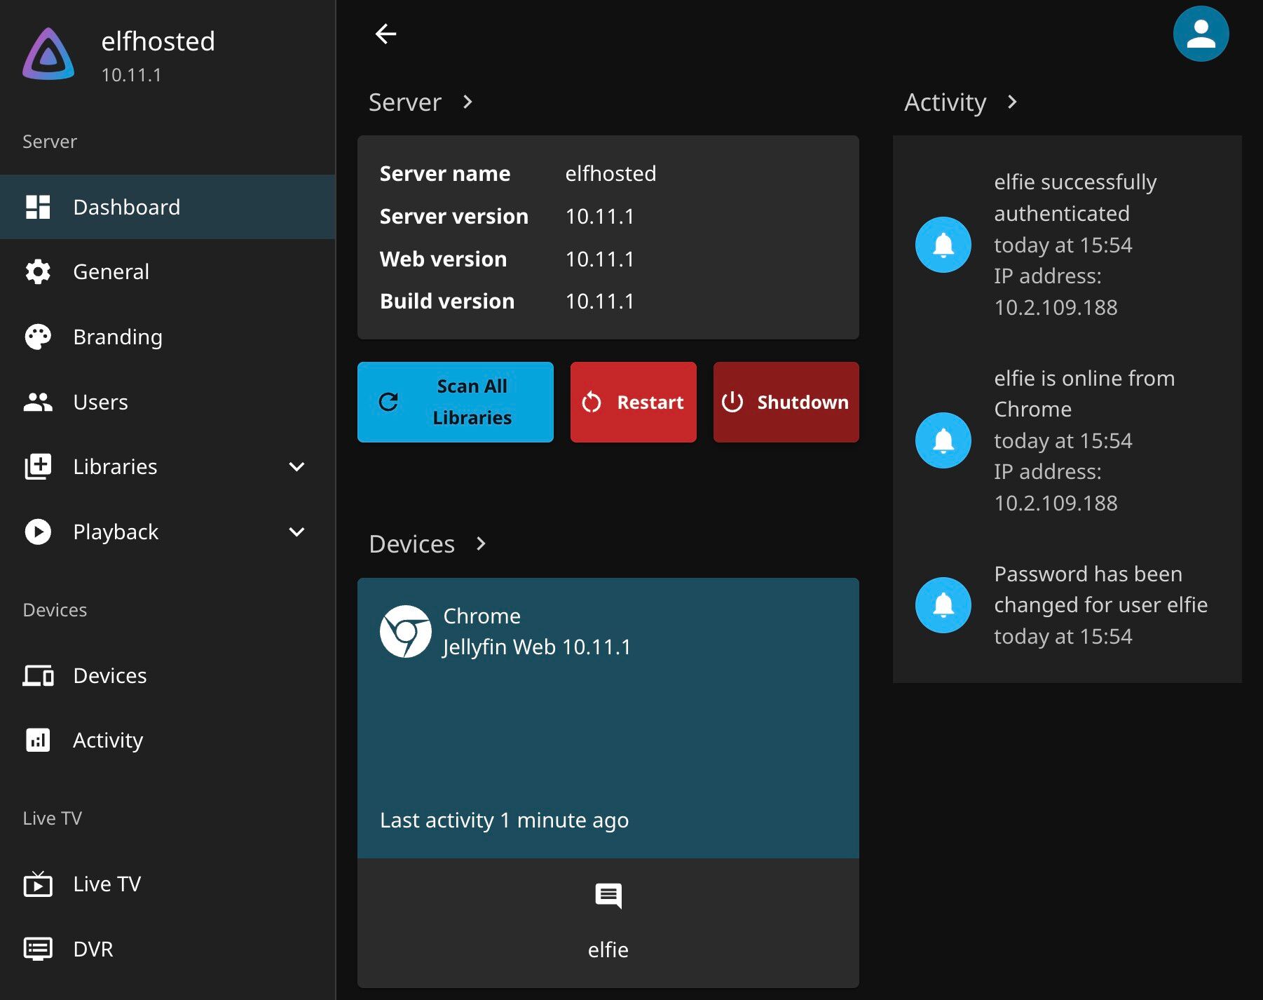Click 'Password has been changed' activity text
This screenshot has height=1000, width=1263.
[1101, 589]
